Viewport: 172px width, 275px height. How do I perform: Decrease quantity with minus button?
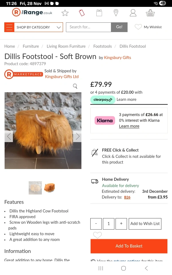[96, 224]
